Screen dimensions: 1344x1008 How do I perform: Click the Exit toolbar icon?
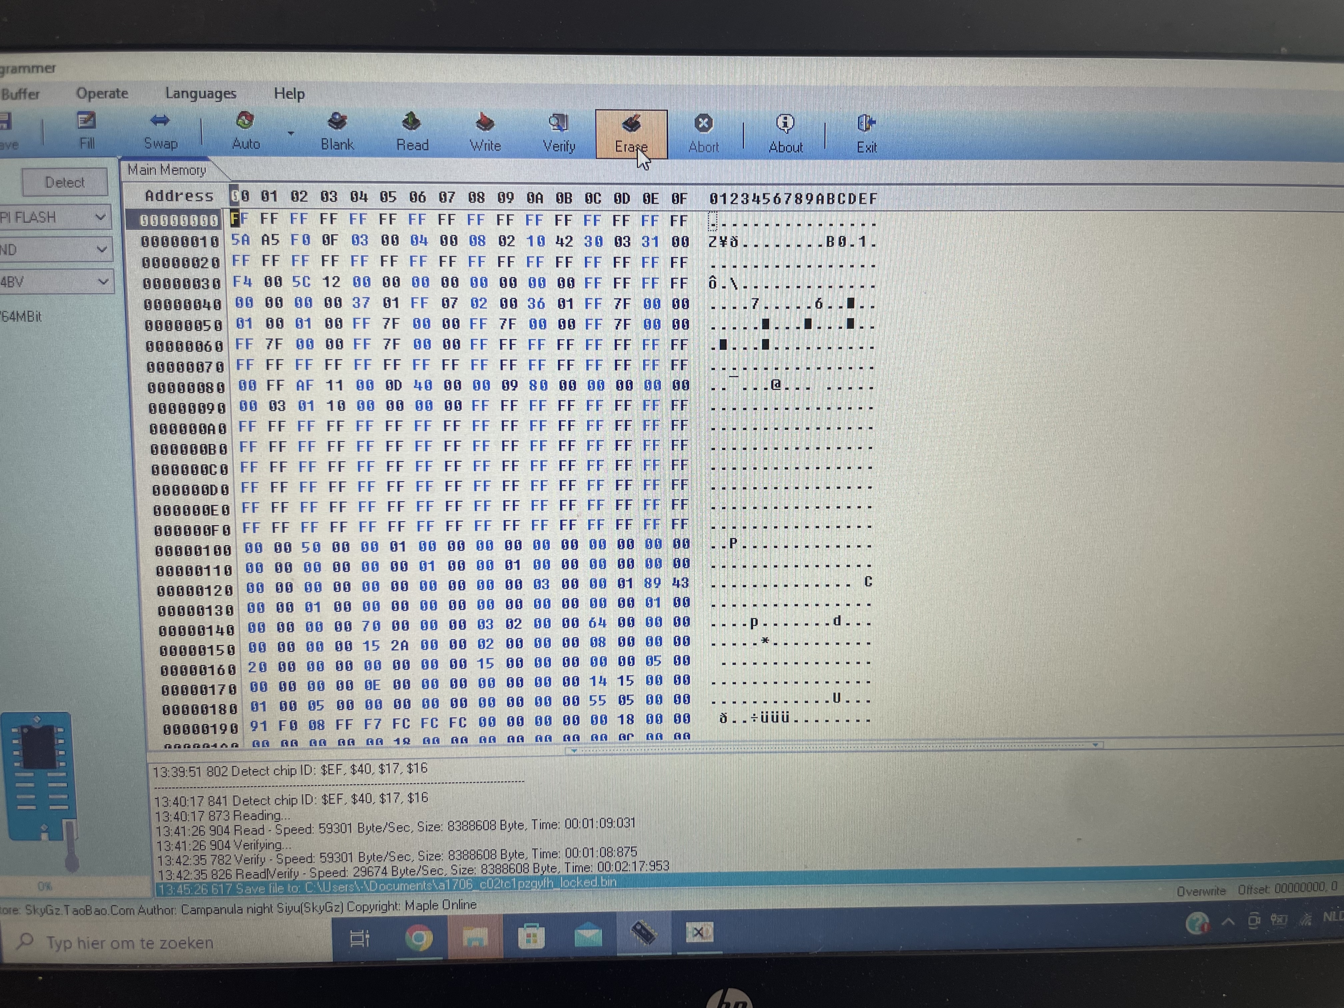pyautogui.click(x=866, y=134)
